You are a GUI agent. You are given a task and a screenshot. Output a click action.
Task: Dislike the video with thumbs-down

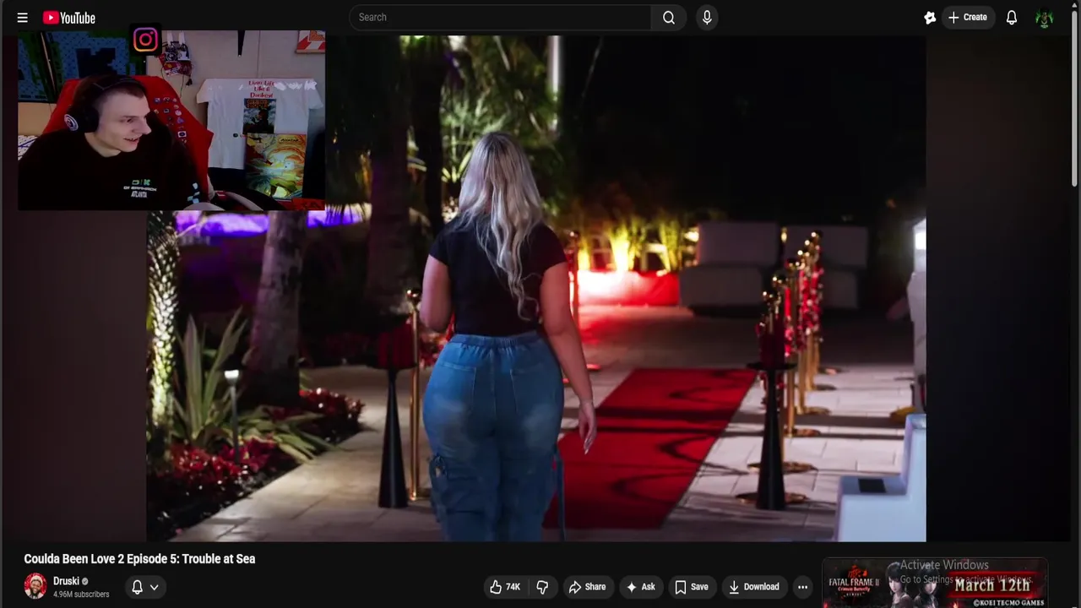pos(542,587)
